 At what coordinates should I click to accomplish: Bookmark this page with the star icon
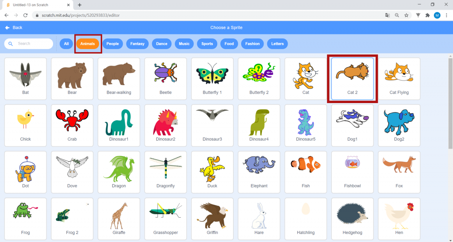(406, 15)
